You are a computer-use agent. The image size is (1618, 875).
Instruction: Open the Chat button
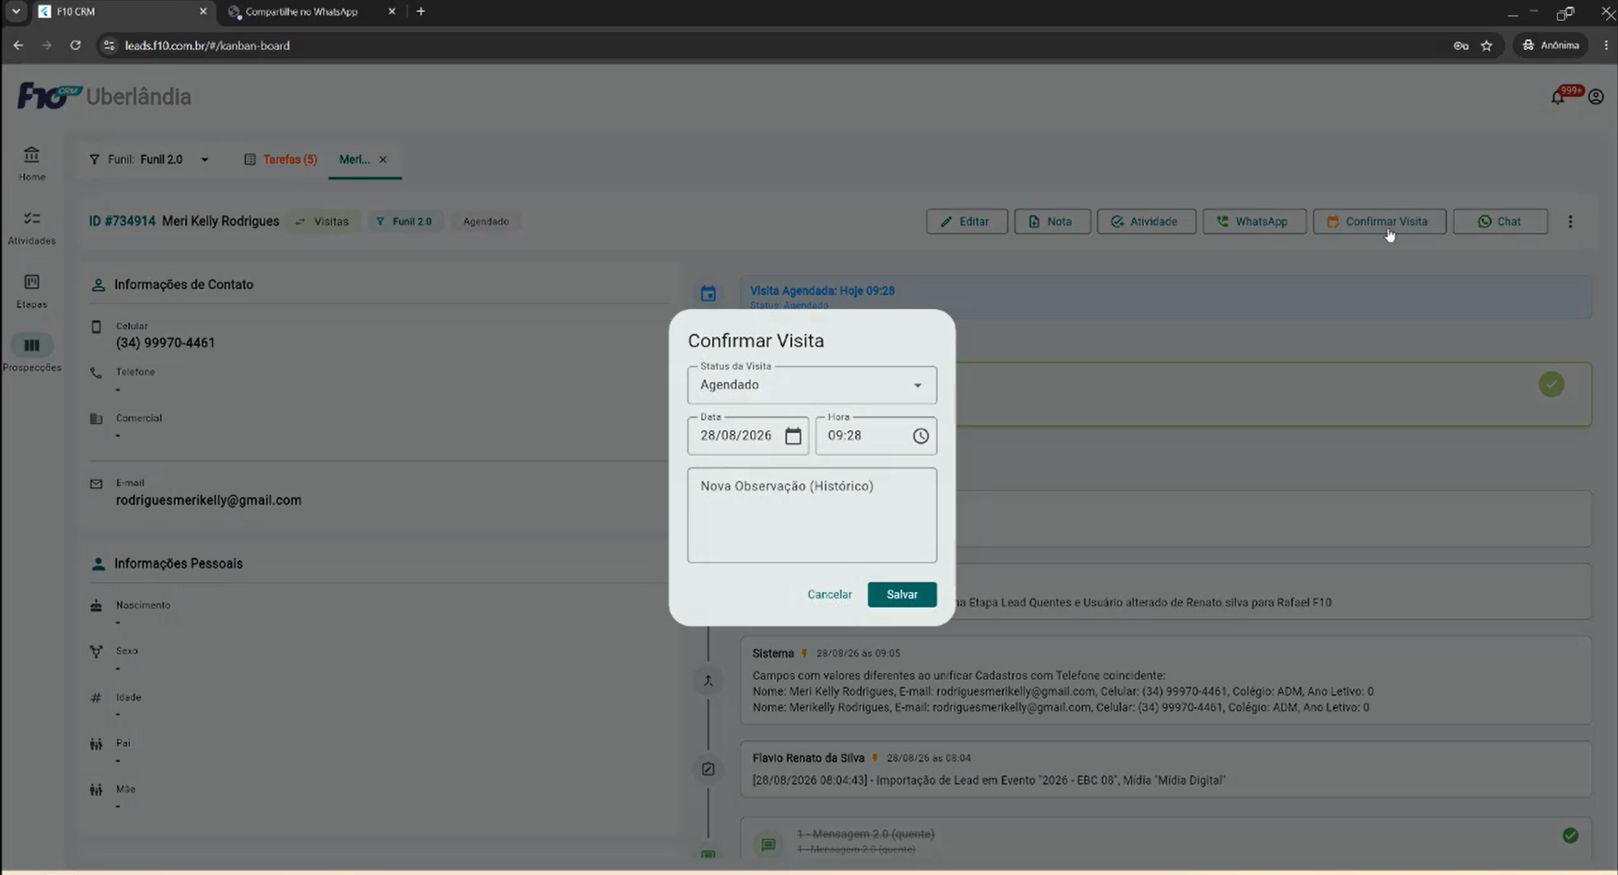[1500, 221]
